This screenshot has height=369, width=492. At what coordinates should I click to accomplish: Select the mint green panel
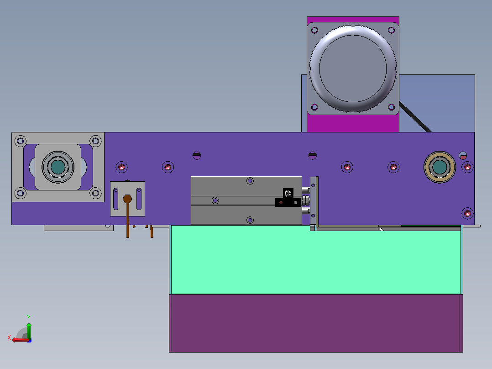316,260
